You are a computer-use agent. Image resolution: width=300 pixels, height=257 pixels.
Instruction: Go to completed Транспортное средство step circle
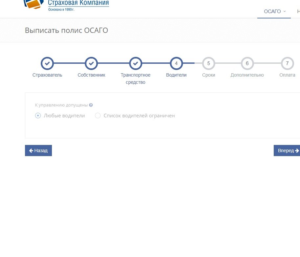pos(135,63)
